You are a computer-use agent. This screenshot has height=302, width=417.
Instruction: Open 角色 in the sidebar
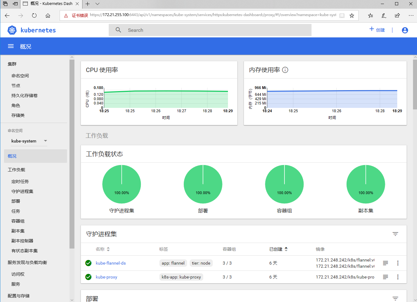pos(16,105)
